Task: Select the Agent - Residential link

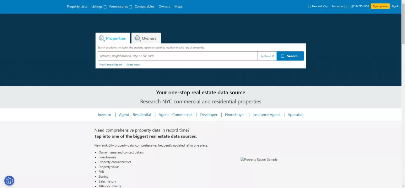Action: [135, 115]
